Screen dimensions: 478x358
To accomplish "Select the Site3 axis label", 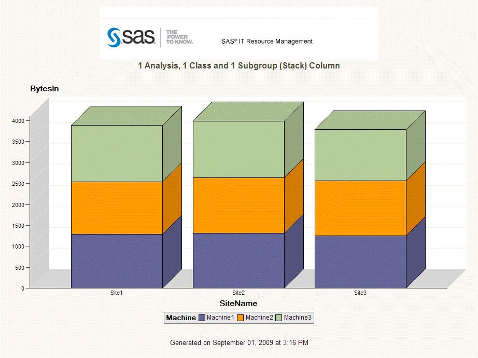I will click(360, 292).
